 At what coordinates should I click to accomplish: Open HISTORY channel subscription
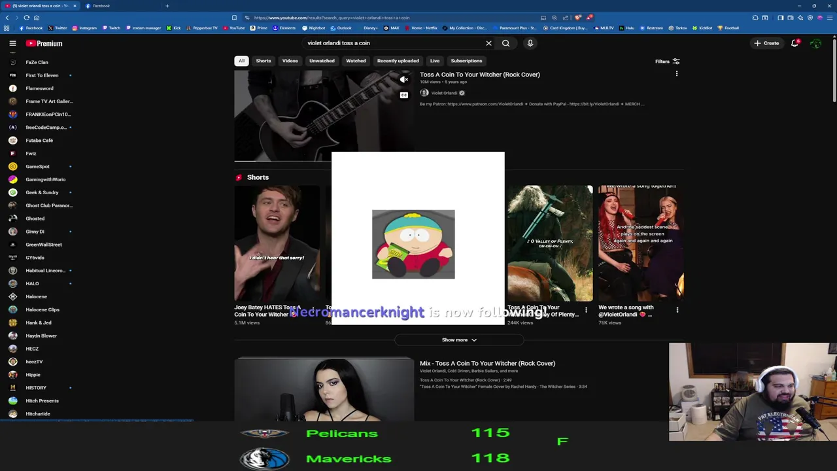coord(36,388)
